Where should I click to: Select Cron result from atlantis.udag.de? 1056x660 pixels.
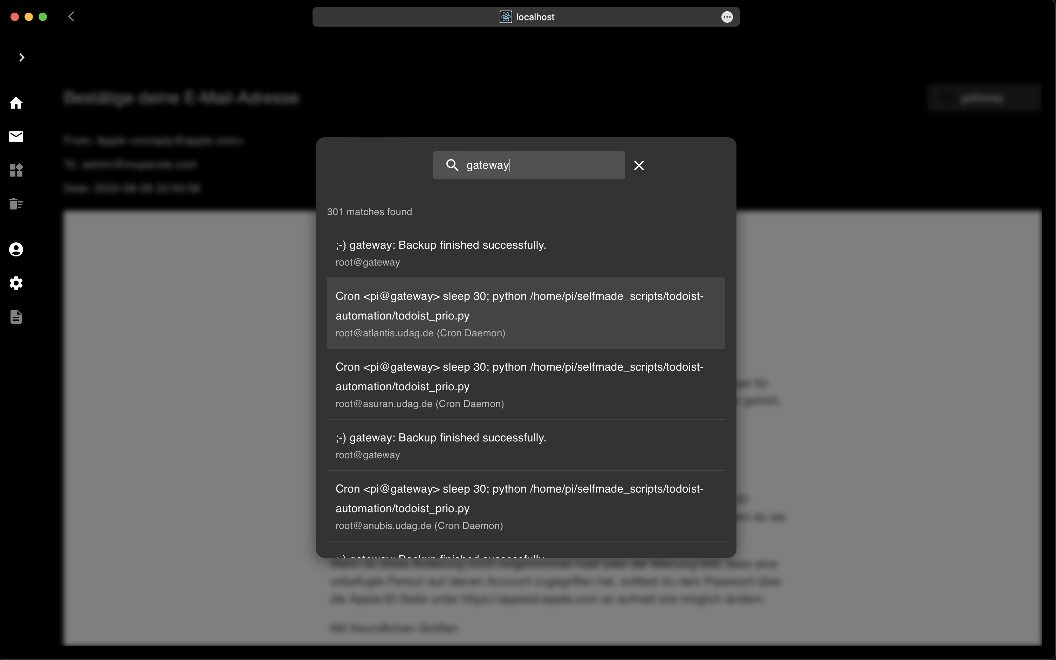tap(526, 313)
